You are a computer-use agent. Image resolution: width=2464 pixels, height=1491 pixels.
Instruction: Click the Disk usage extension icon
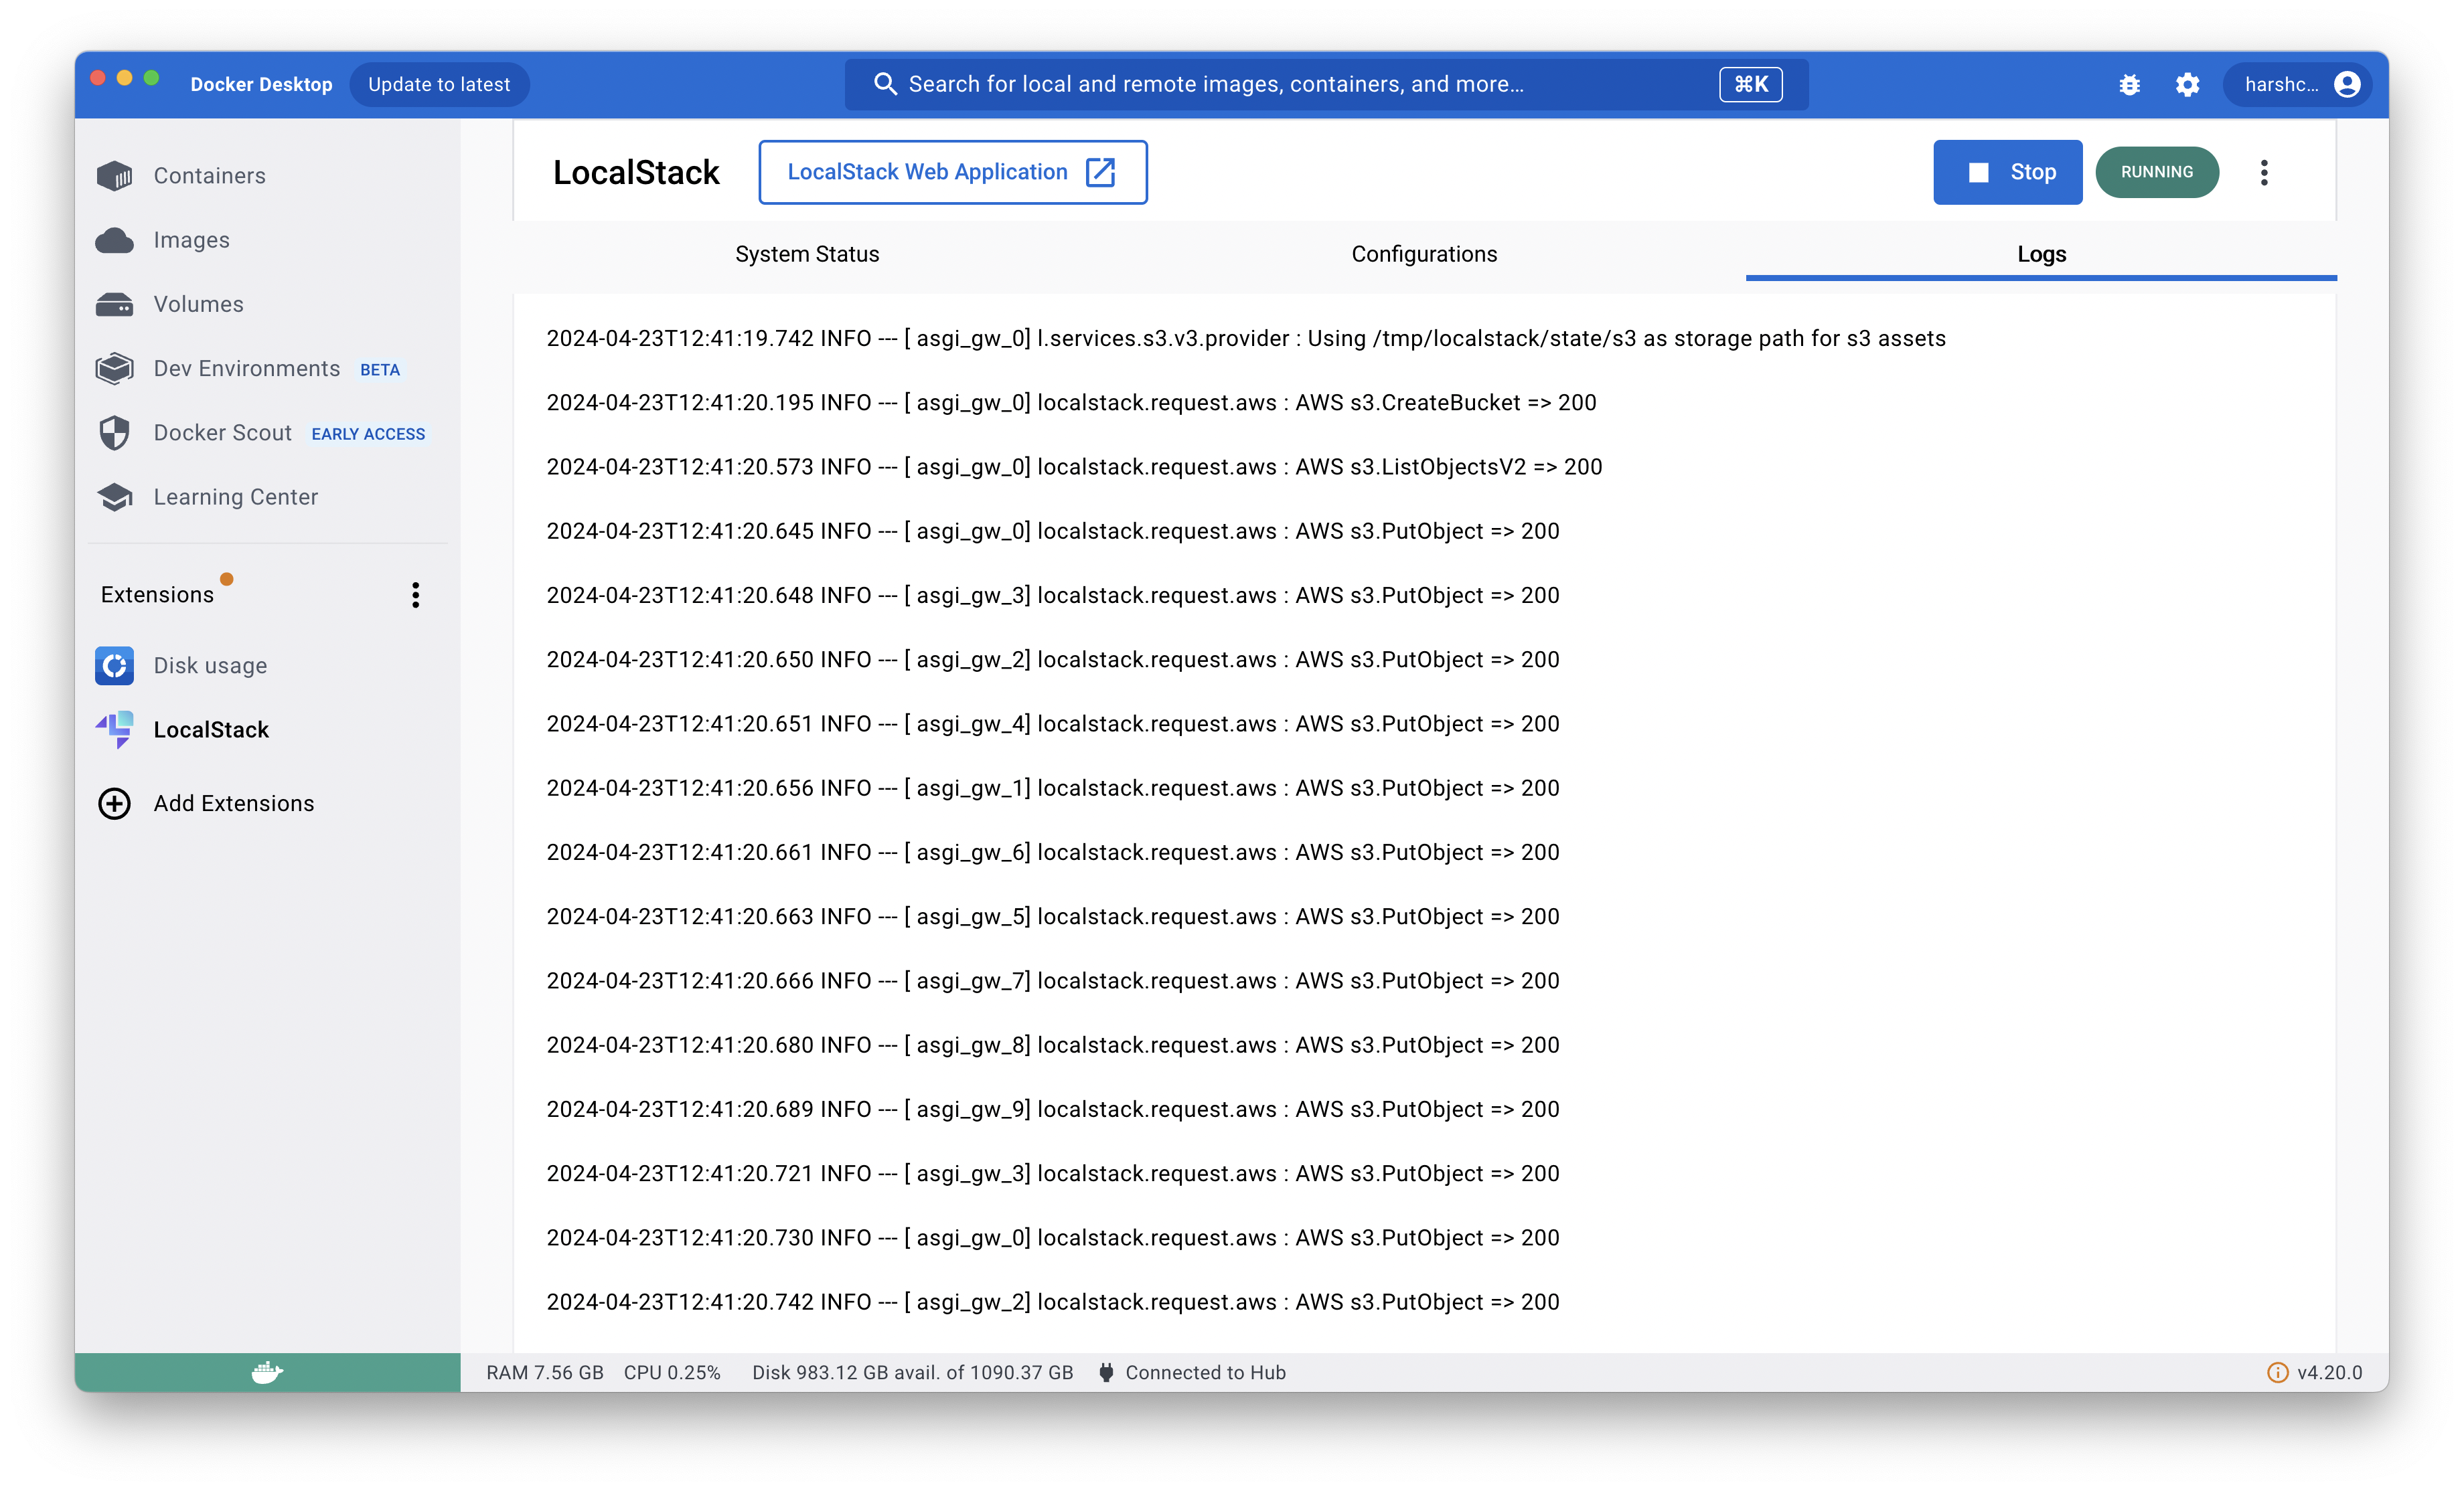click(x=114, y=665)
